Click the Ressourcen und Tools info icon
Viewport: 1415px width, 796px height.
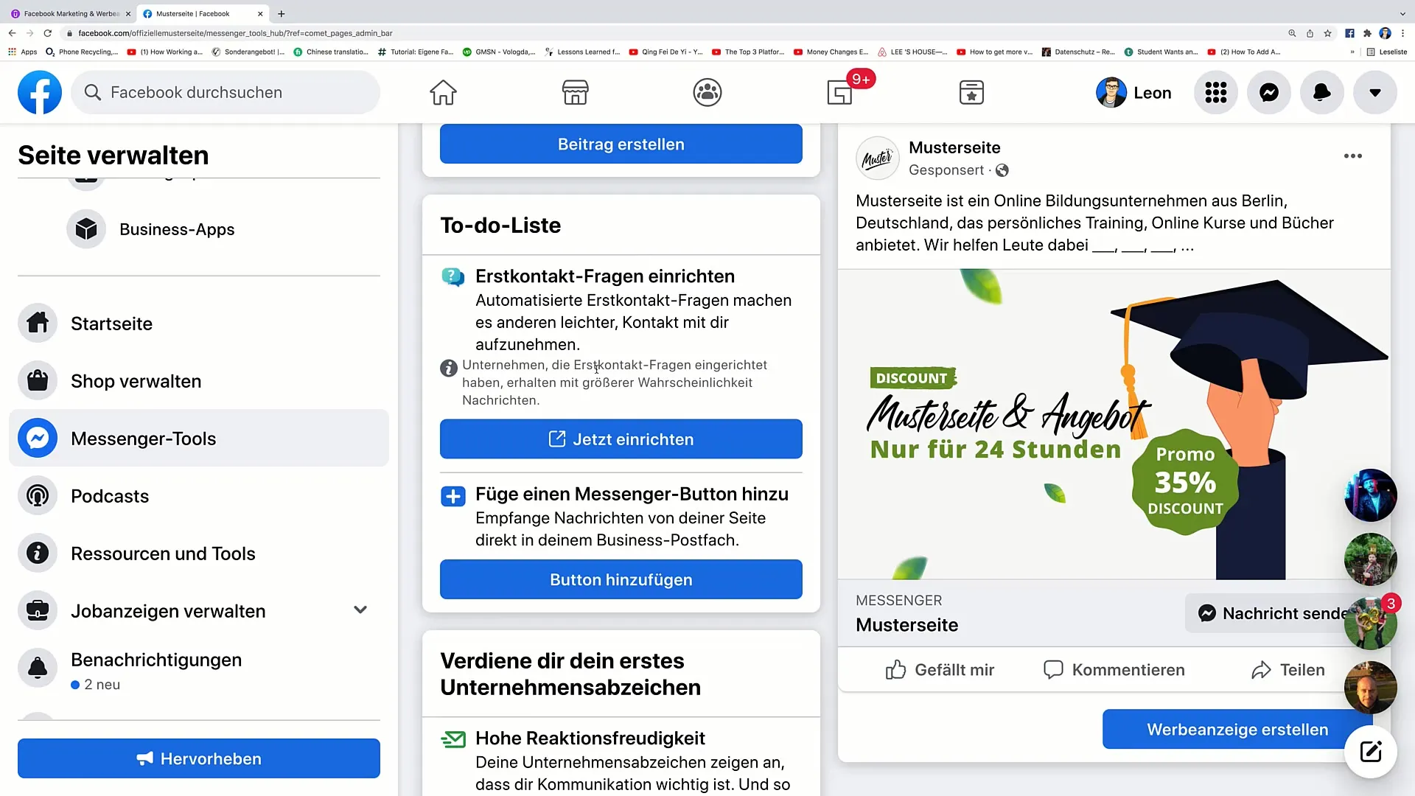[x=38, y=553]
